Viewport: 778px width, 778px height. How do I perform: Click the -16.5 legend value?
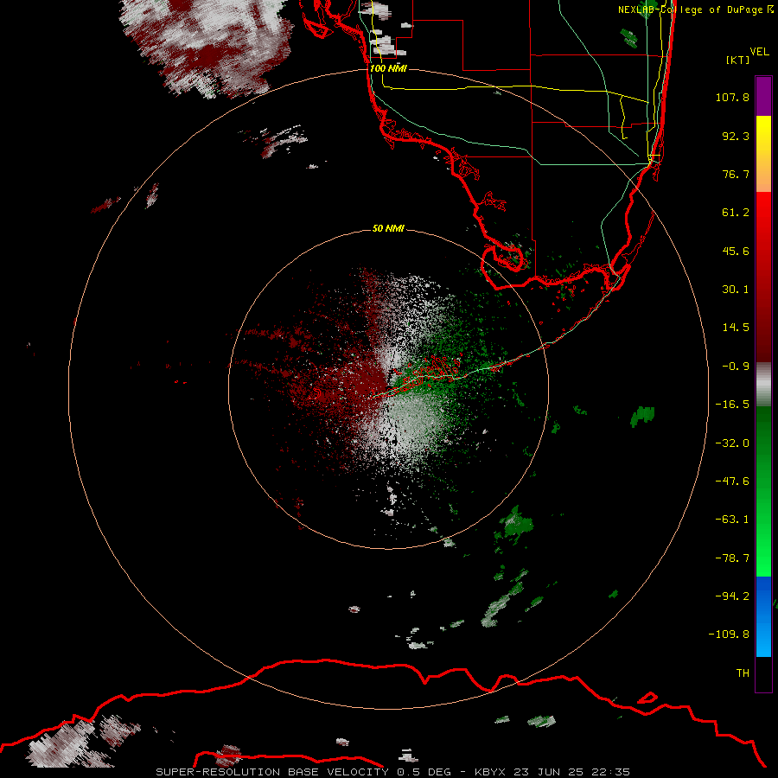pyautogui.click(x=732, y=405)
